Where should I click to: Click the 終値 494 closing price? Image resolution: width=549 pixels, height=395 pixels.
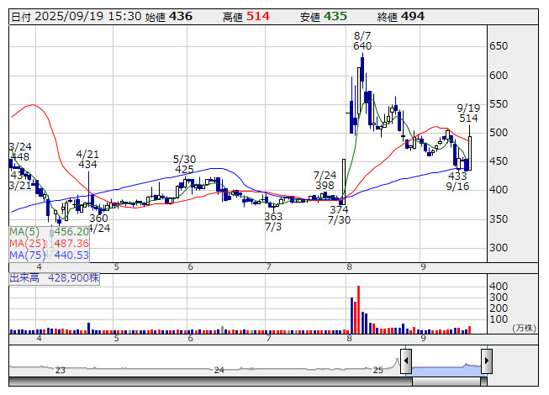400,17
